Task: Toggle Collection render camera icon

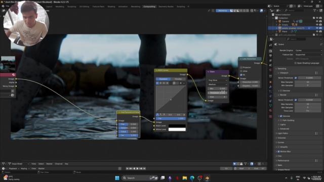Action: (x=320, y=18)
